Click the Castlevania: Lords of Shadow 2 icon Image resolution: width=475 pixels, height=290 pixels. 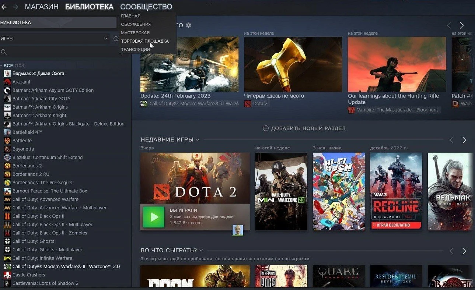click(x=7, y=283)
